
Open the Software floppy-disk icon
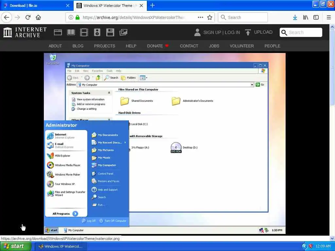[x=110, y=32]
